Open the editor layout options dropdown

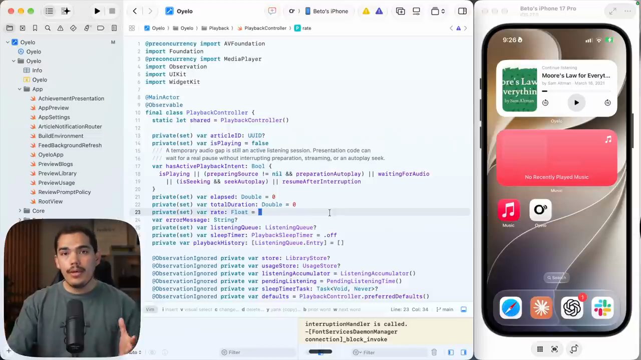[x=438, y=11]
